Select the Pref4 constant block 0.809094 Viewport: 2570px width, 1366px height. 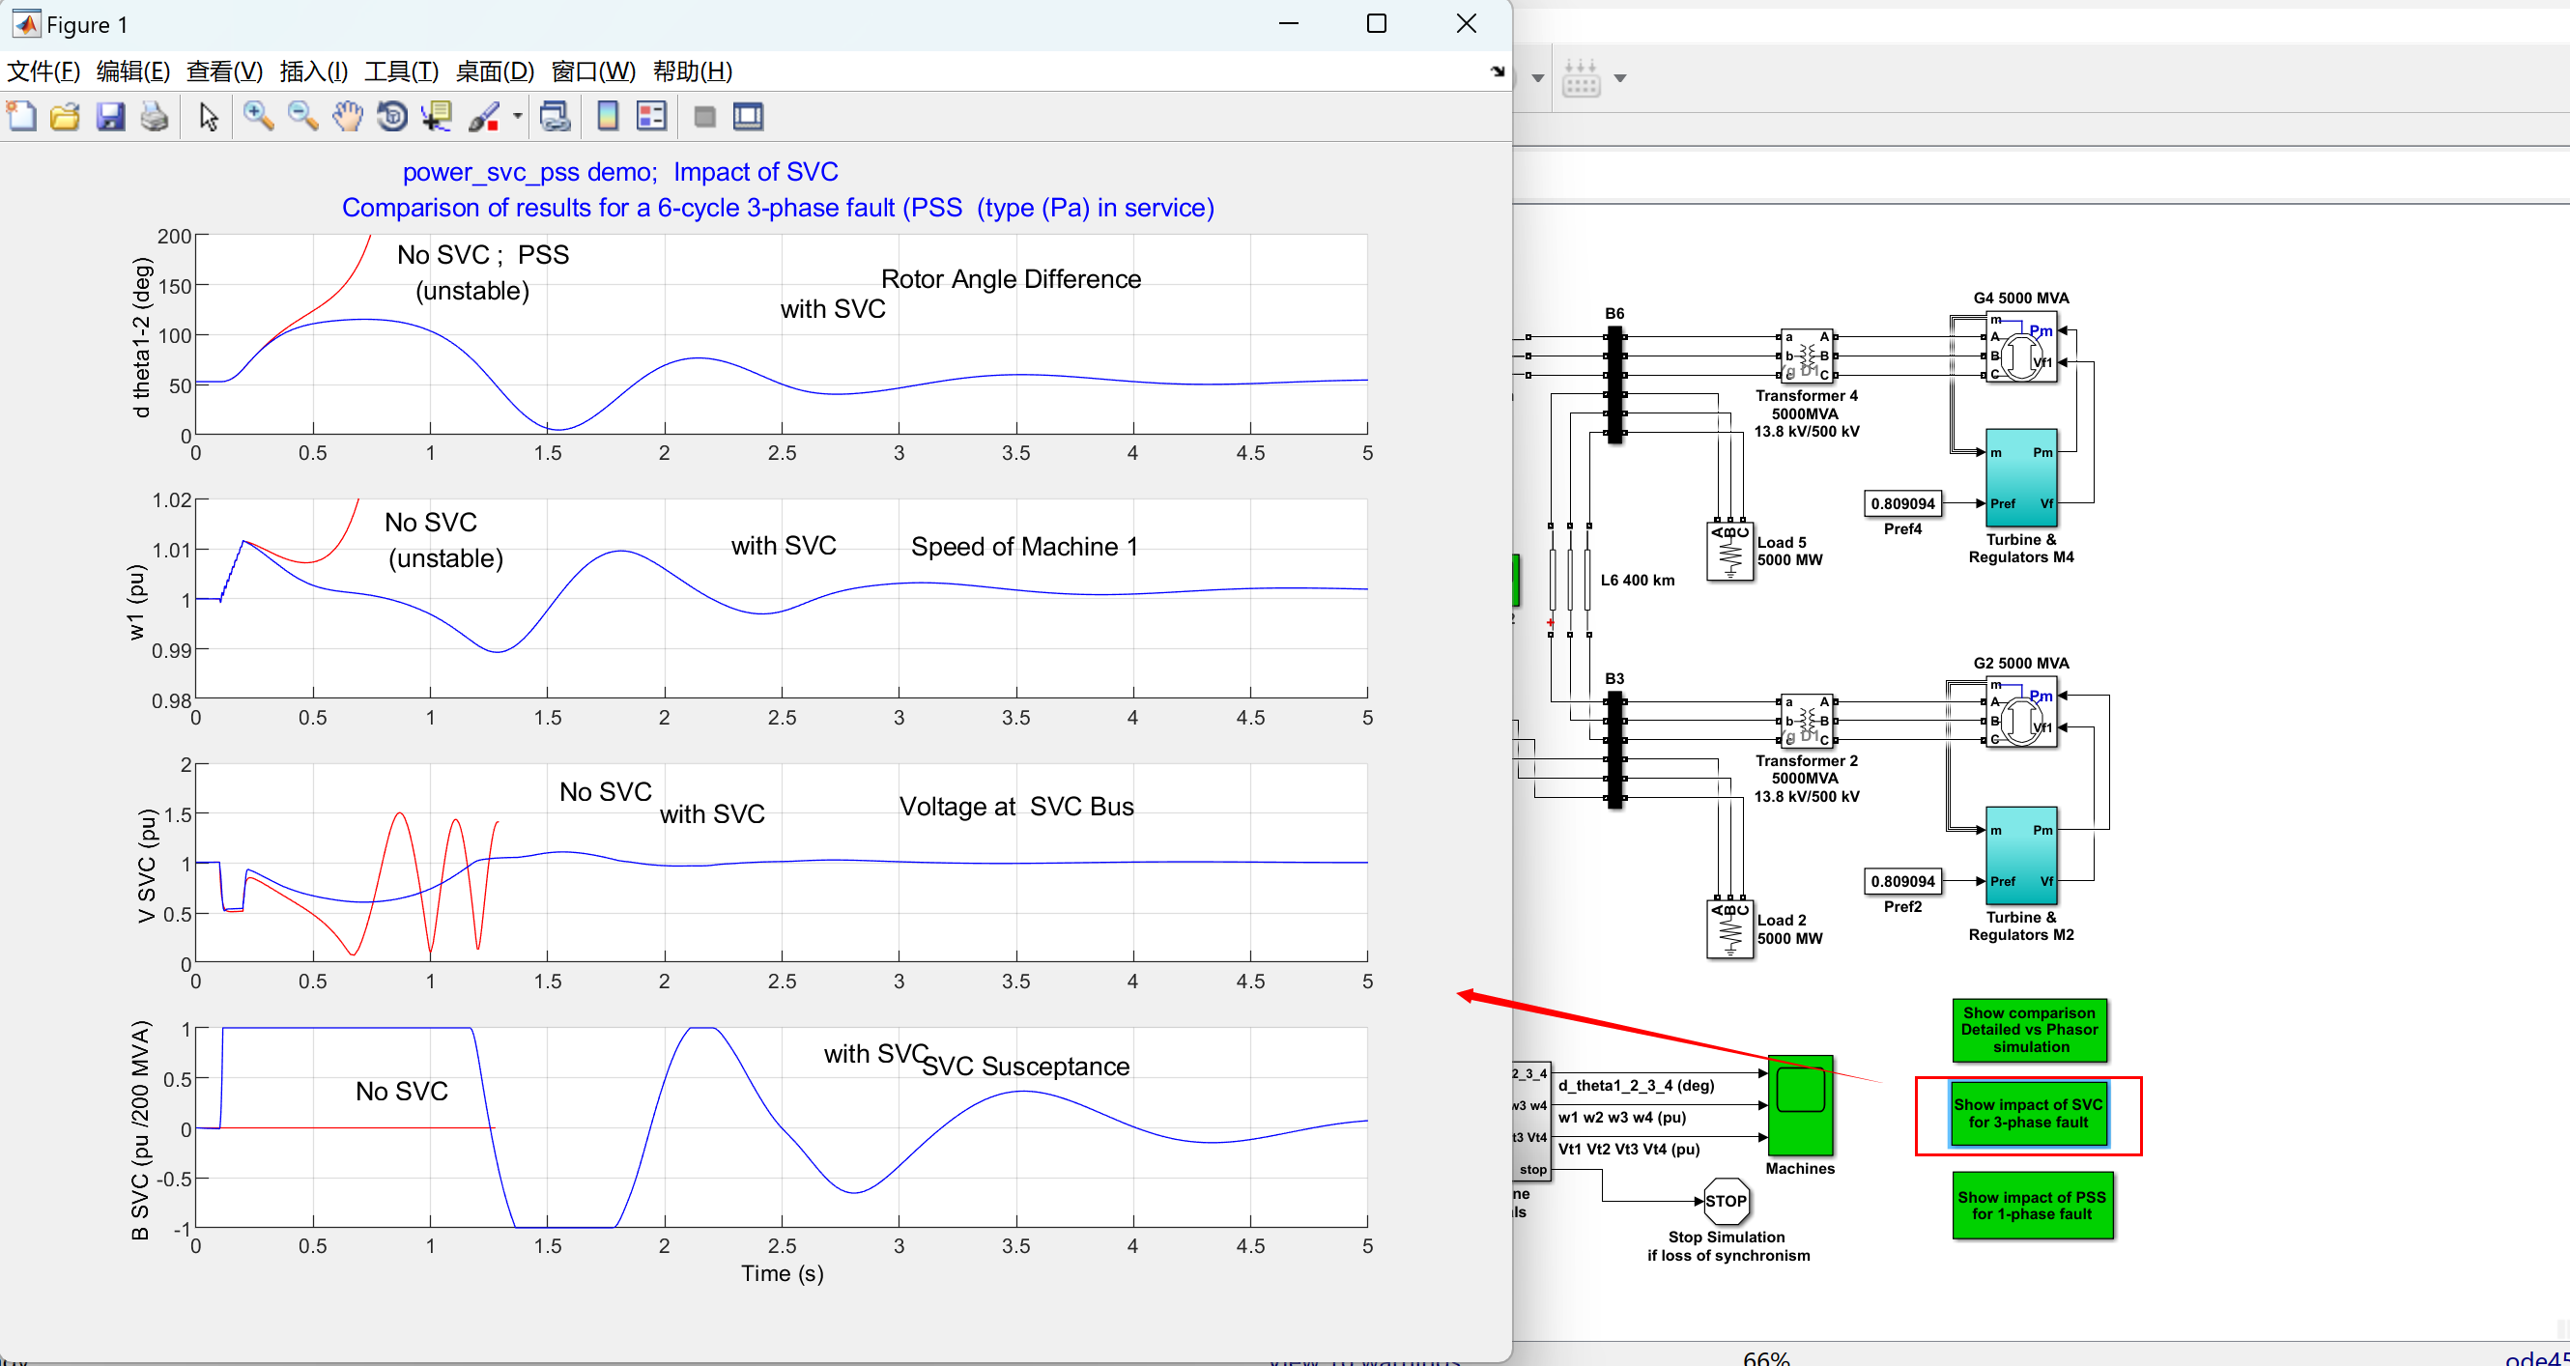1902,504
